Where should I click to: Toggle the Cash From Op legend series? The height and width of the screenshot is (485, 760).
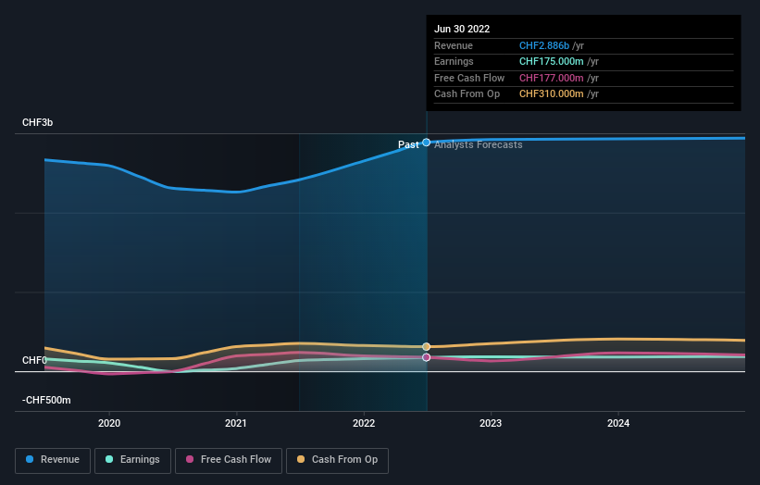tap(337, 460)
